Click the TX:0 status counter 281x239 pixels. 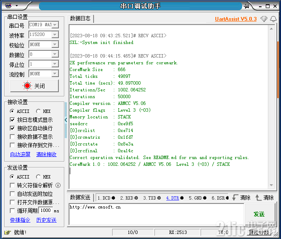tap(223, 232)
